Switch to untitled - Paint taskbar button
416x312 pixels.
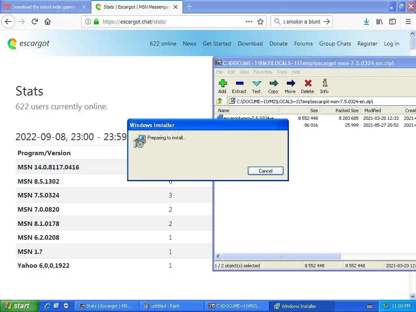[172, 306]
